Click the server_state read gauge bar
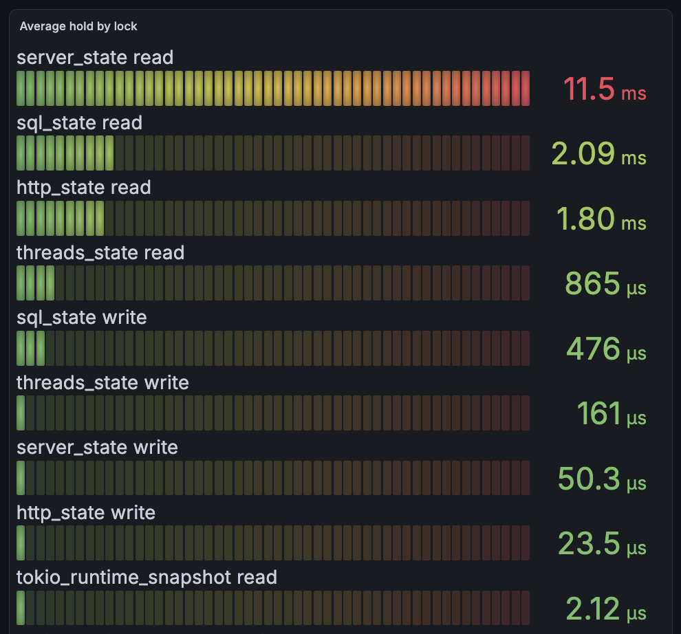The height and width of the screenshot is (634, 681). point(273,88)
